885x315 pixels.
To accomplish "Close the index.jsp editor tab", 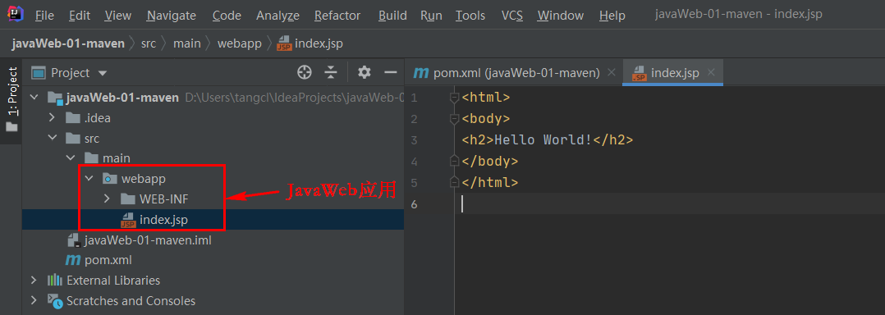I will tap(711, 73).
